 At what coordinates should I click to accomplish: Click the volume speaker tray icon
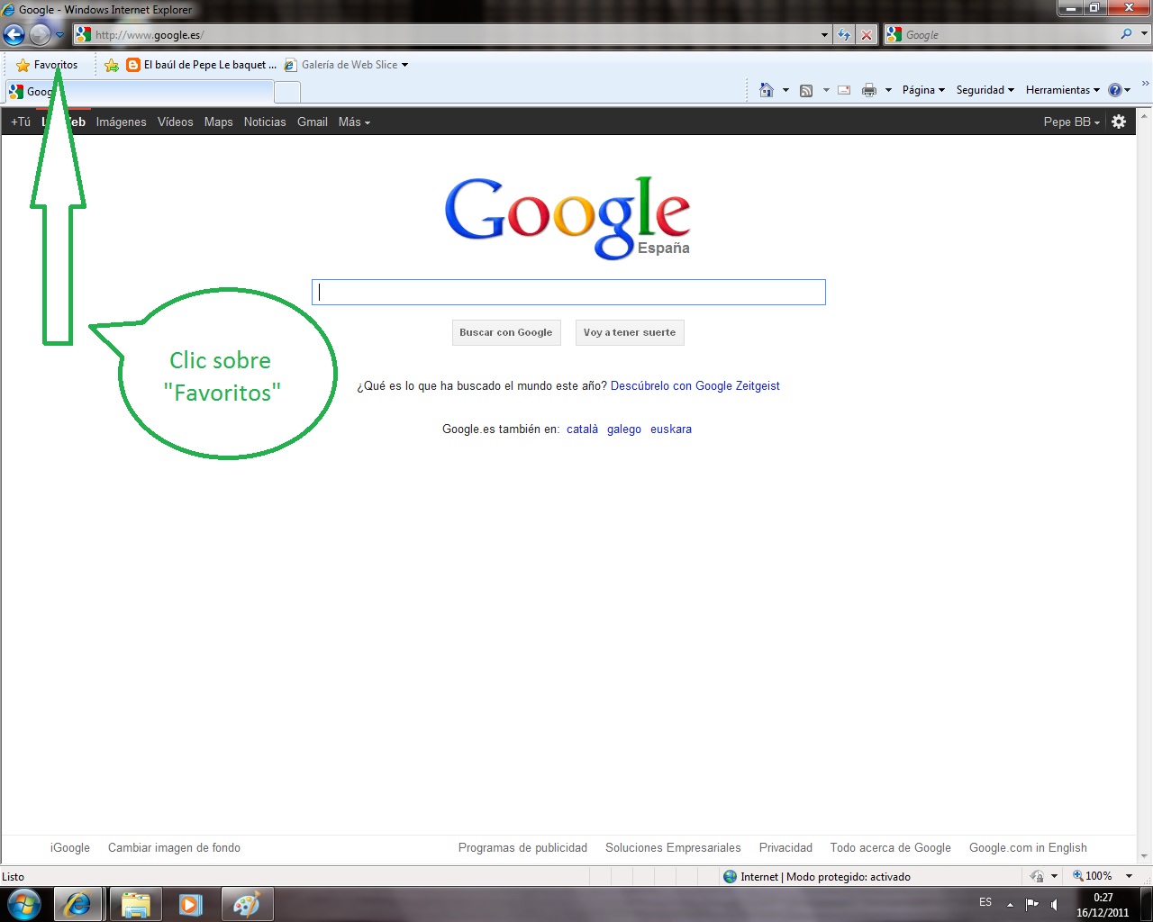click(1055, 904)
